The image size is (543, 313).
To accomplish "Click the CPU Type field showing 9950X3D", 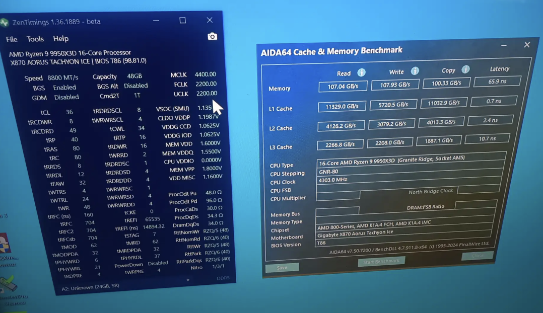I will click(x=412, y=160).
